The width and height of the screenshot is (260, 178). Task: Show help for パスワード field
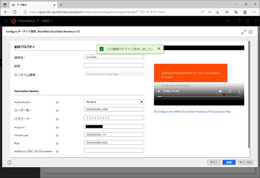pyautogui.click(x=57, y=119)
